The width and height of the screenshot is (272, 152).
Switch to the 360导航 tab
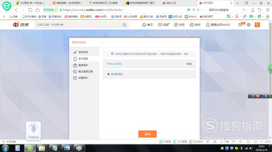point(31,3)
